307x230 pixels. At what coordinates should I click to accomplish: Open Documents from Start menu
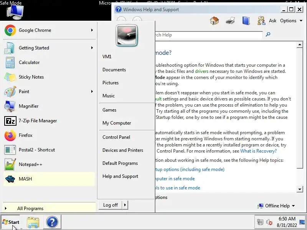point(114,70)
